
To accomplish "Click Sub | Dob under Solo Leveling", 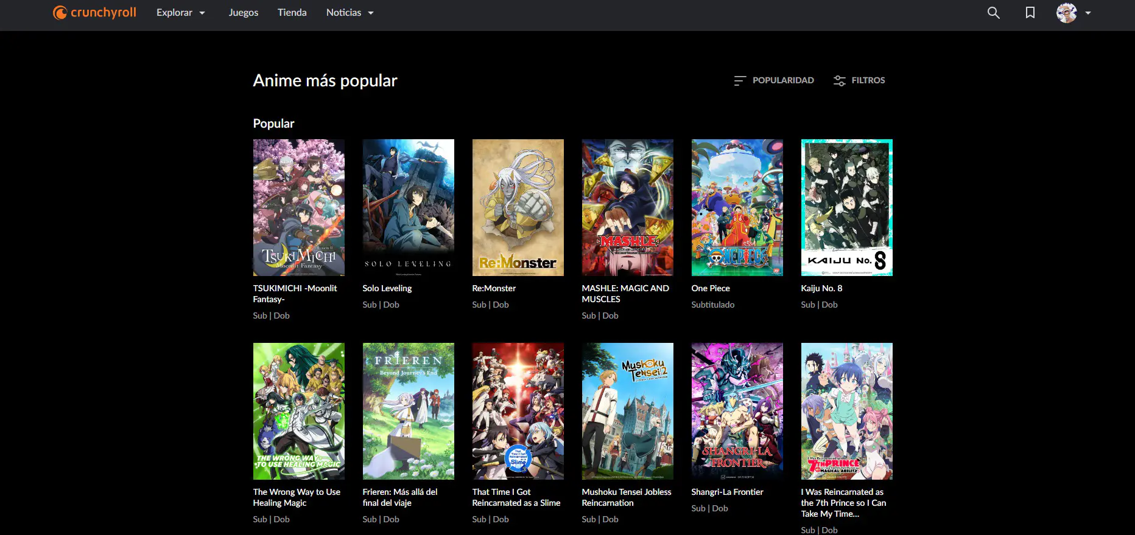I will 381,305.
